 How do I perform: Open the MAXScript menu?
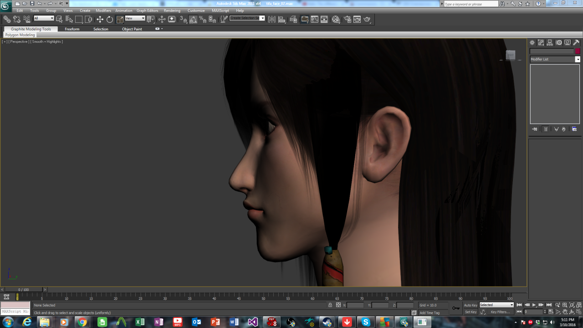coord(220,10)
